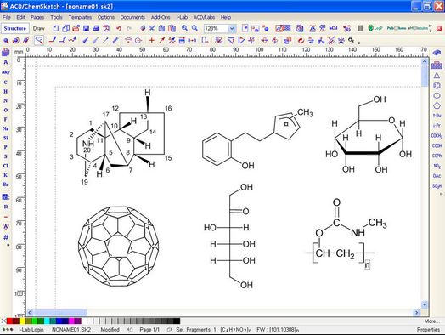Viewport: 445px width, 335px height.
Task: Click the Clean Structure icon
Action: [x=218, y=40]
